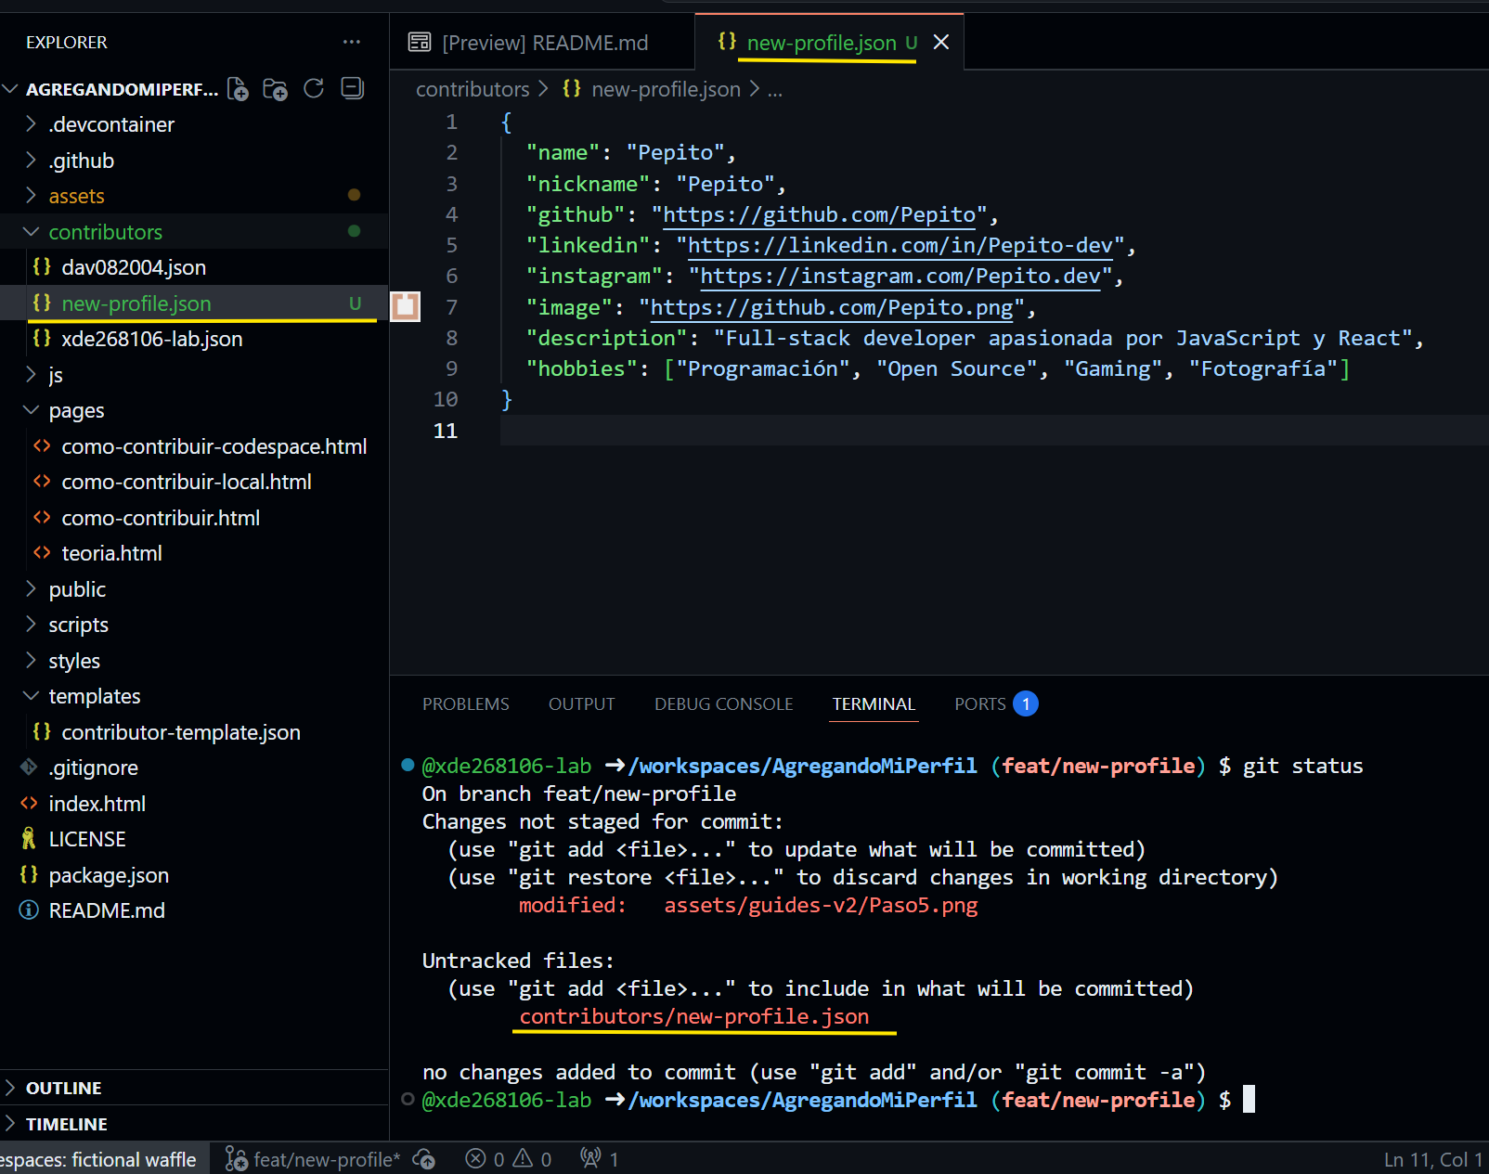Collapse the pages folder

coord(76,410)
